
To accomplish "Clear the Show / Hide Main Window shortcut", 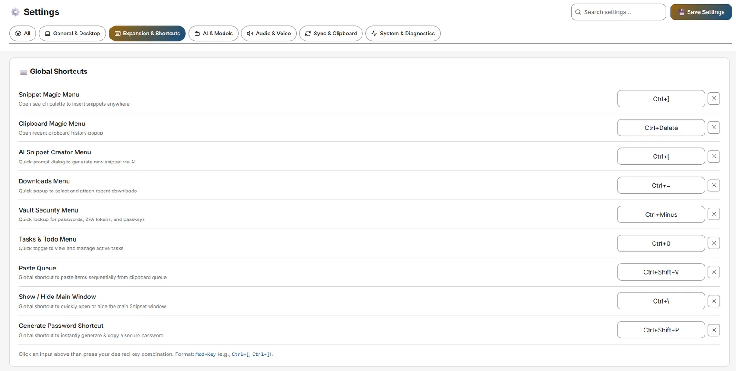I will 714,301.
